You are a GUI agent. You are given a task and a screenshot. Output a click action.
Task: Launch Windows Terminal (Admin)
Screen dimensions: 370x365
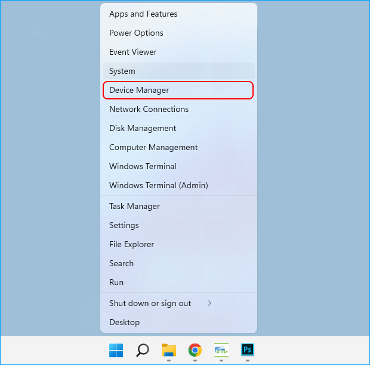point(158,185)
